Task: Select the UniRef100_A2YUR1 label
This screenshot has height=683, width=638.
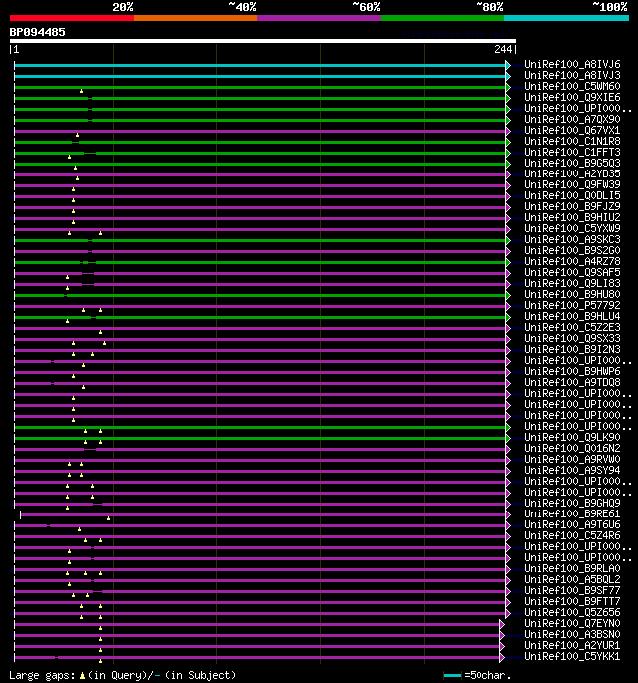Action: click(x=572, y=645)
